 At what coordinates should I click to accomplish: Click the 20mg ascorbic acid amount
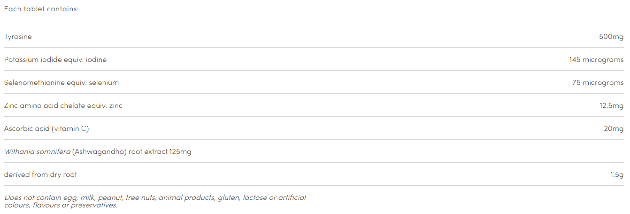614,129
